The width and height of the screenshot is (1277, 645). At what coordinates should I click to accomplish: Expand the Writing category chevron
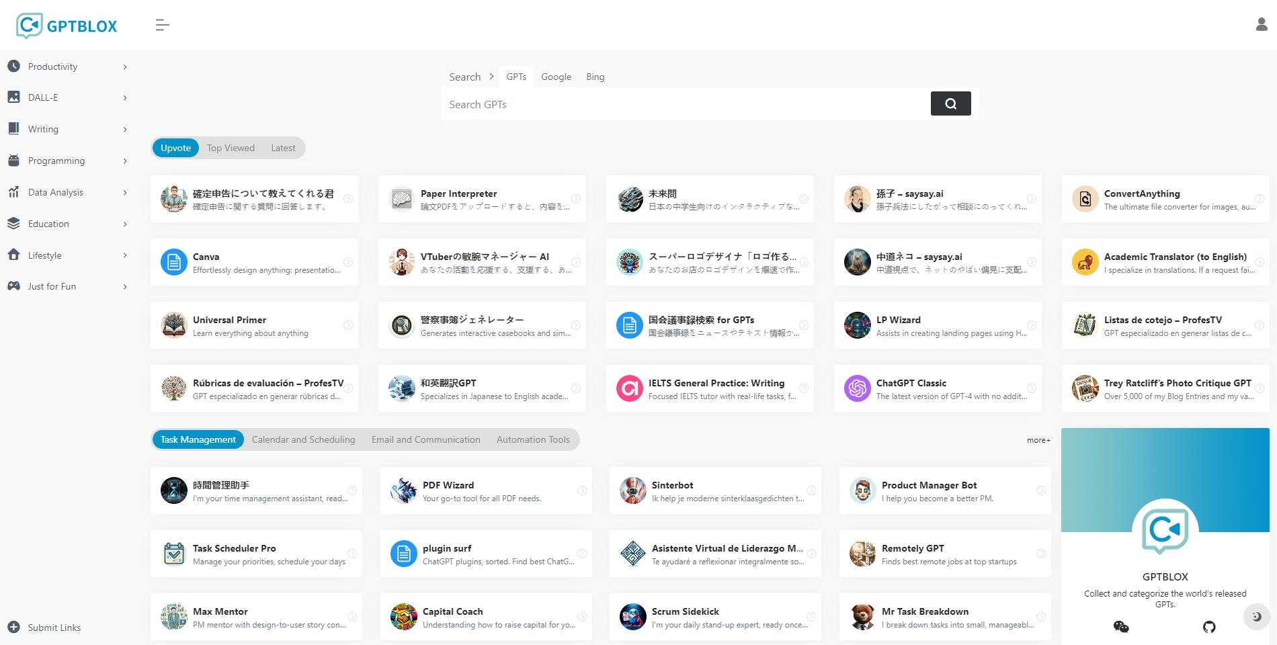[125, 129]
